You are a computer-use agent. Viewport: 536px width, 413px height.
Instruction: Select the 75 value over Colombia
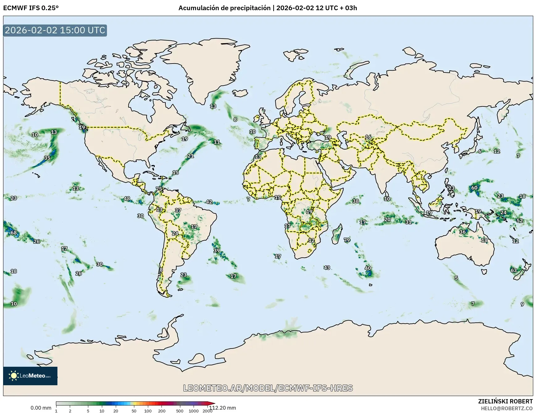pyautogui.click(x=160, y=188)
